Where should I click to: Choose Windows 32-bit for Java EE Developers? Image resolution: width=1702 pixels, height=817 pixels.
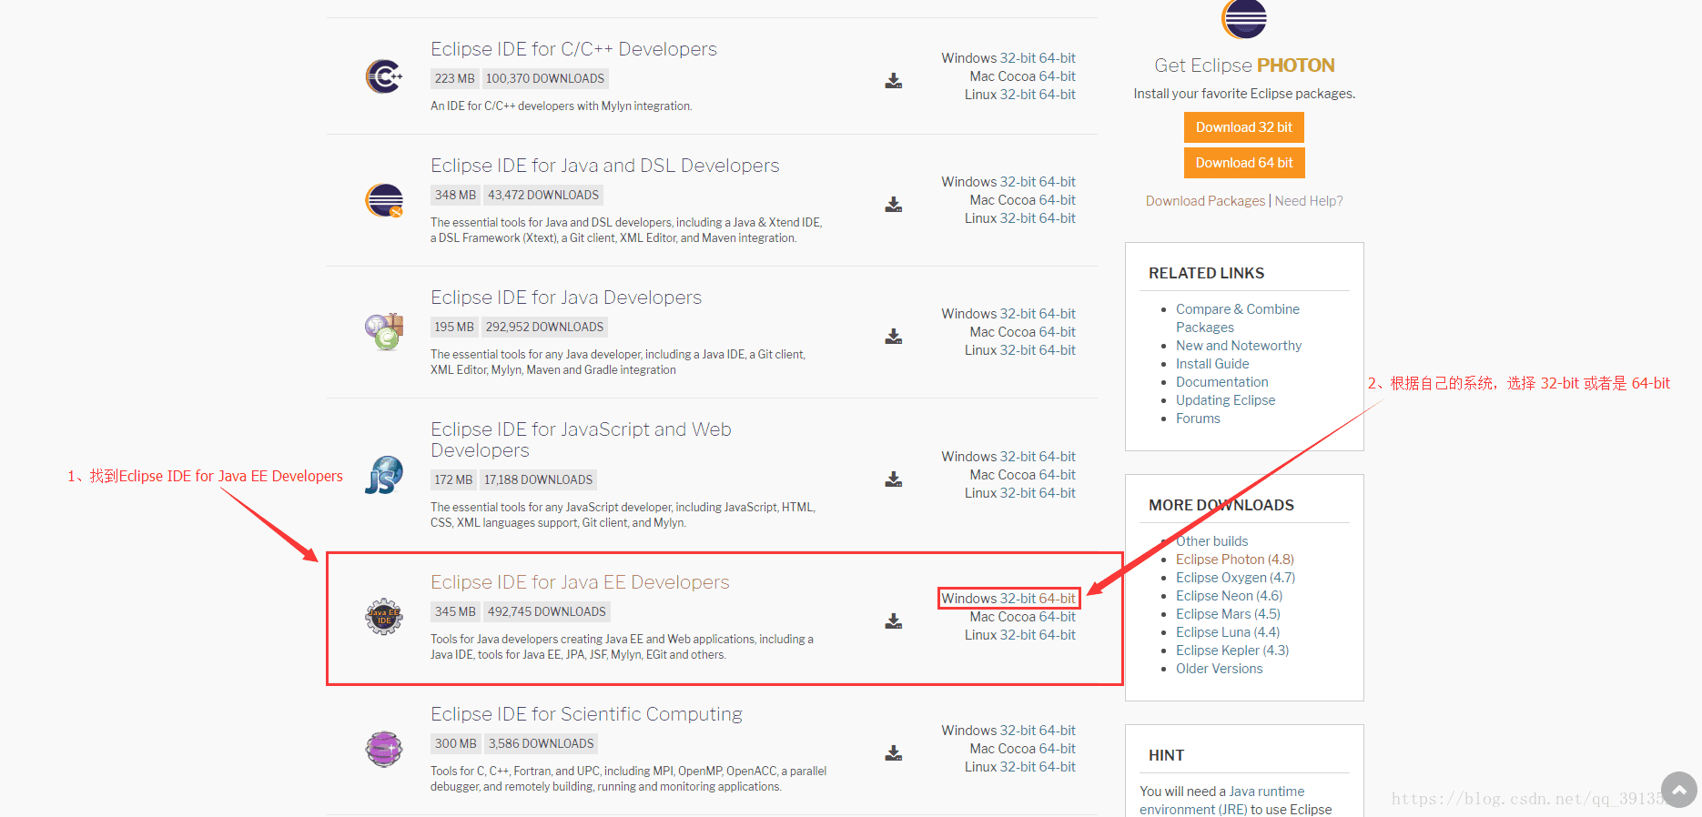[1018, 599]
